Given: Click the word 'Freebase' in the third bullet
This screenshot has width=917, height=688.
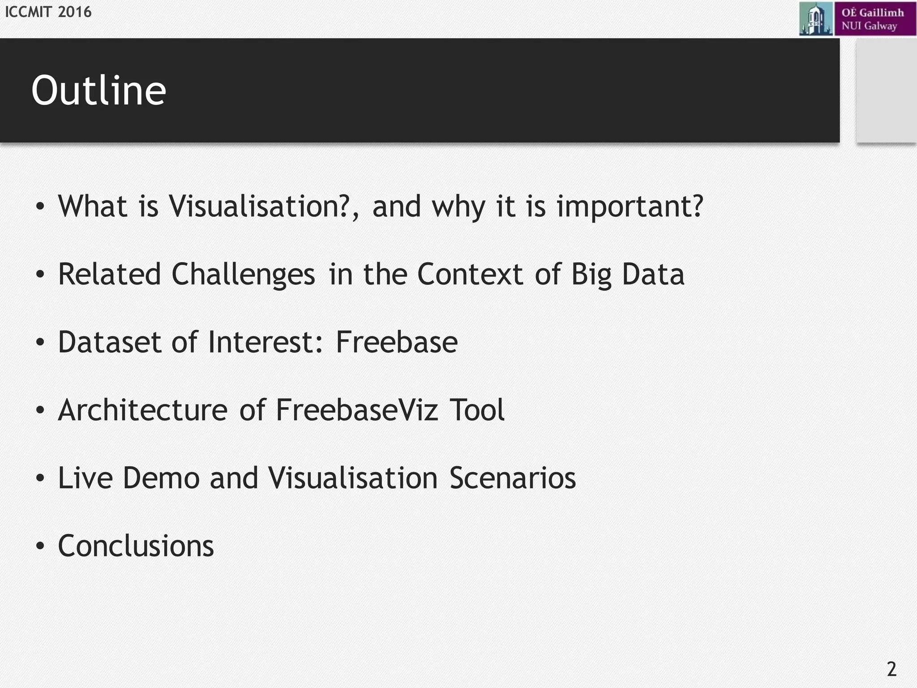Looking at the screenshot, I should pyautogui.click(x=397, y=342).
